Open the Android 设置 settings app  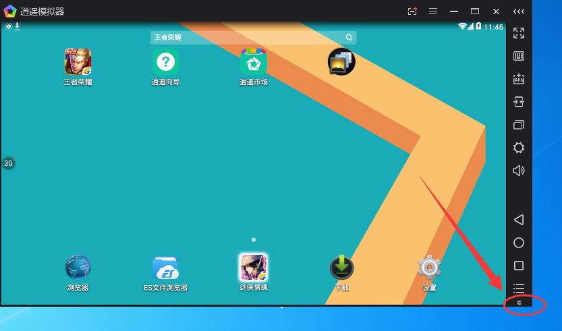tap(429, 267)
